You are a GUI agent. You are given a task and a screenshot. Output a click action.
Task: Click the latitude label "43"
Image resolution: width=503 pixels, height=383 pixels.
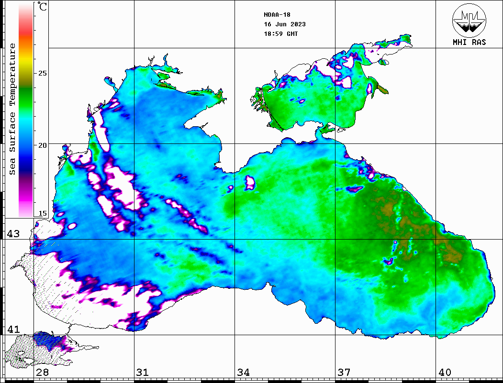click(13, 234)
